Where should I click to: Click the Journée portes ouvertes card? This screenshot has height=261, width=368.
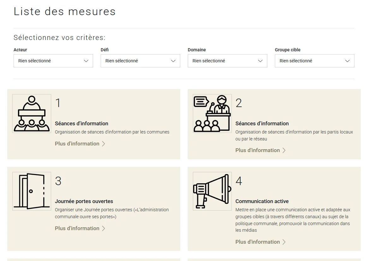pos(94,209)
